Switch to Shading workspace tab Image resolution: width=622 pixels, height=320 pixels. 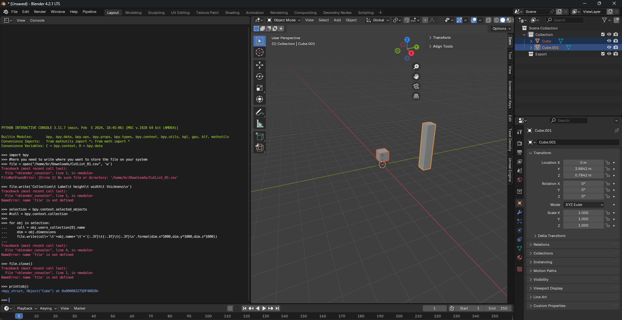(232, 13)
